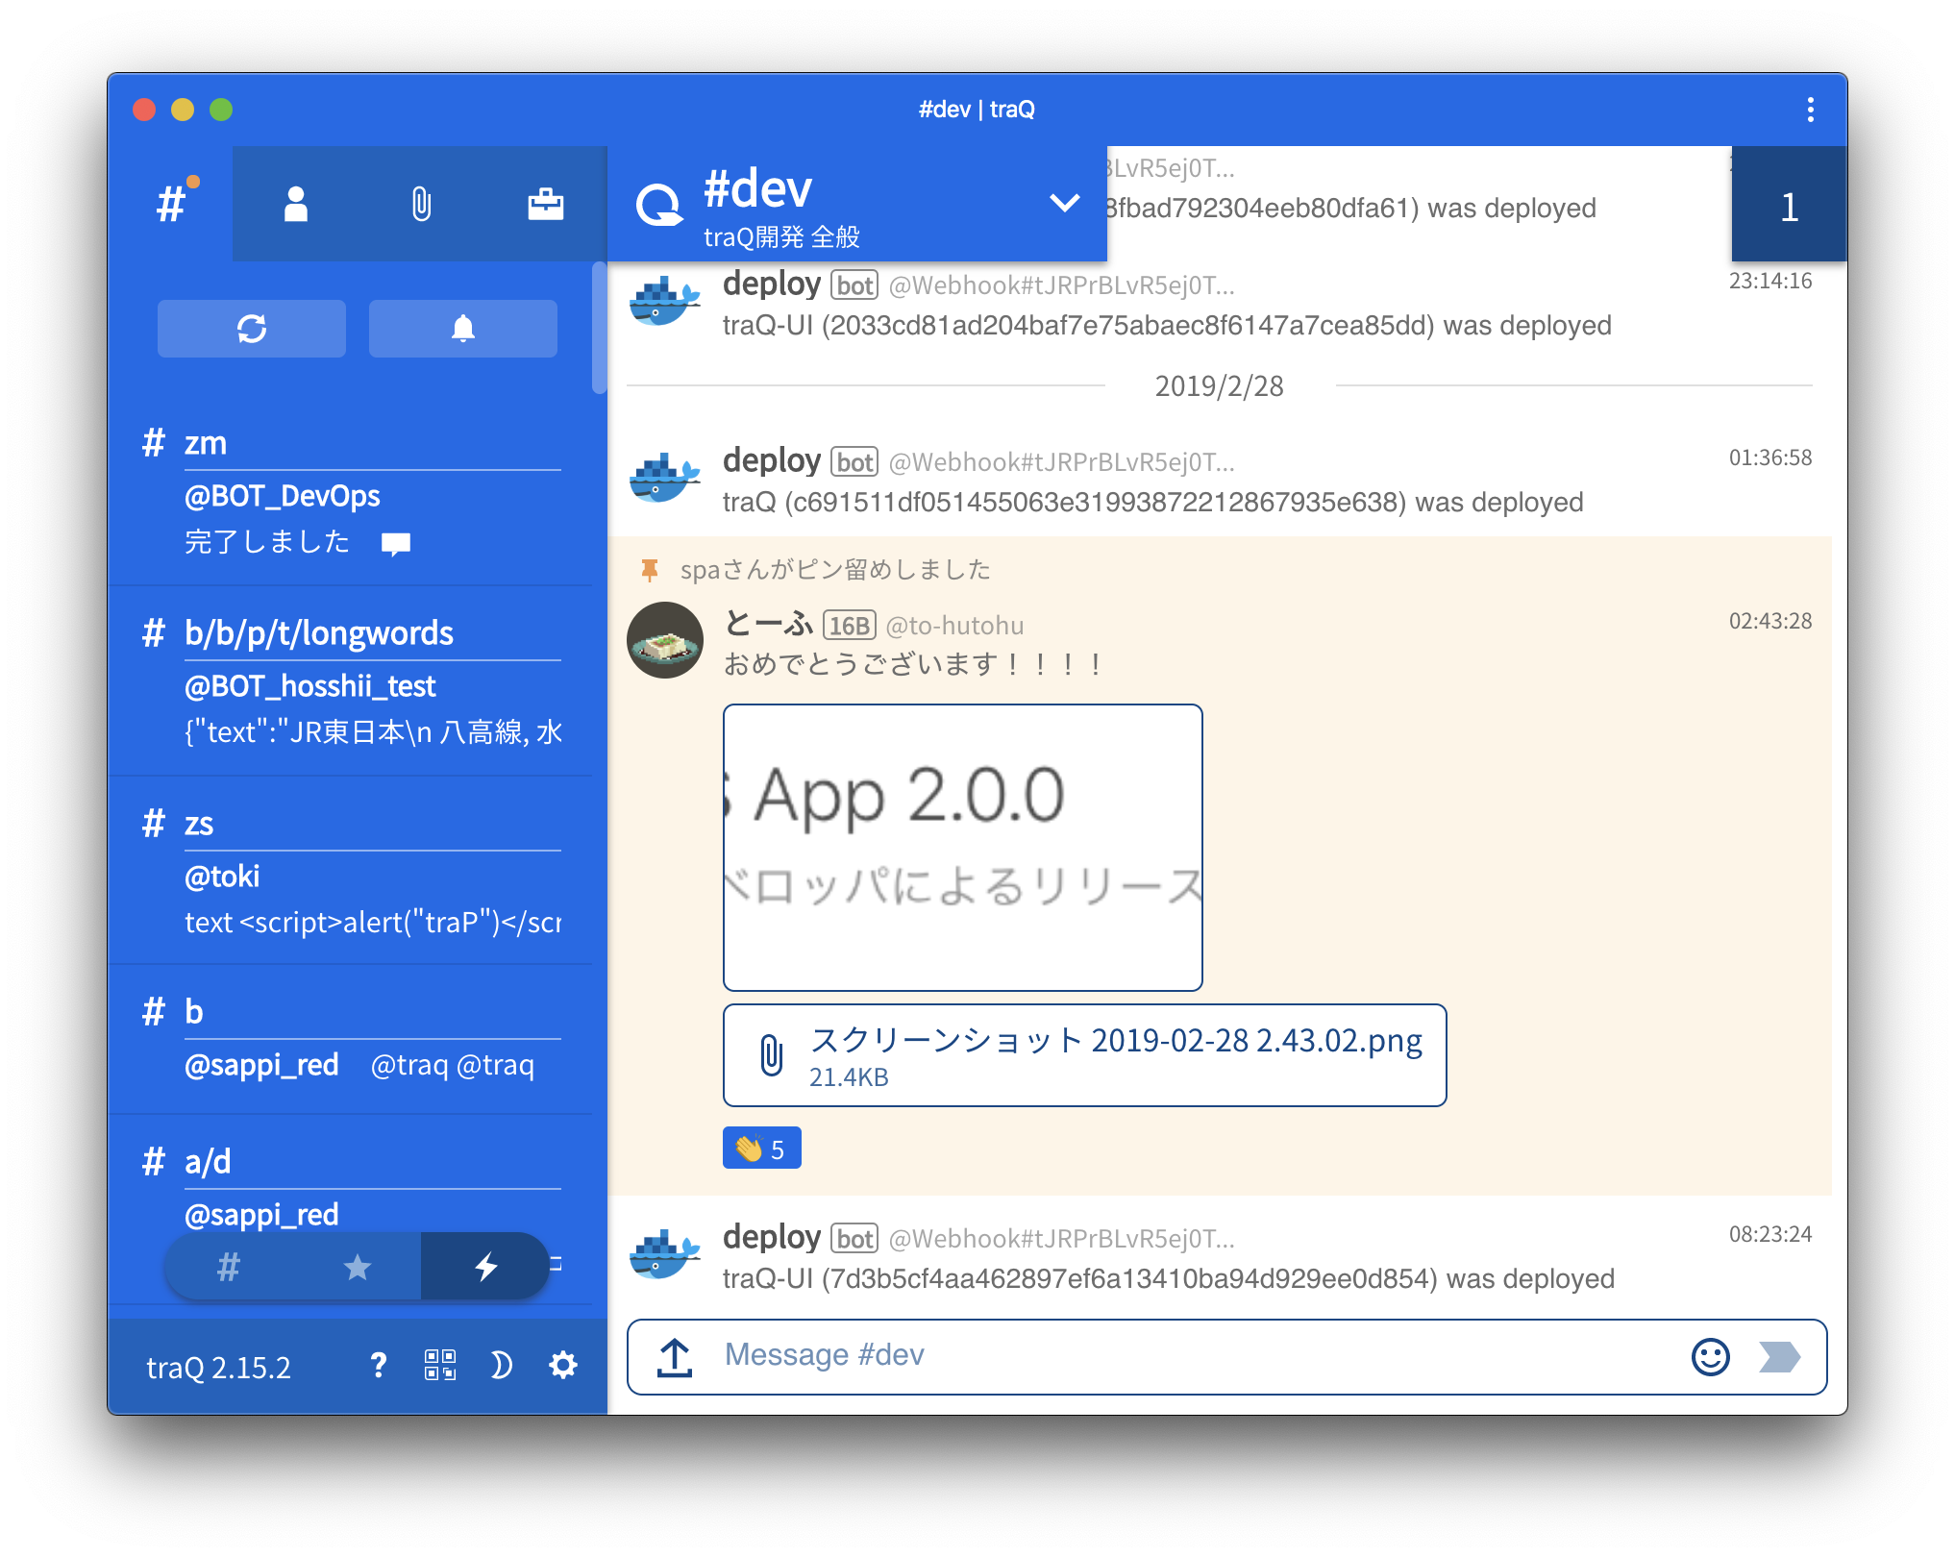
Task: Open settings gear icon
Action: point(563,1365)
